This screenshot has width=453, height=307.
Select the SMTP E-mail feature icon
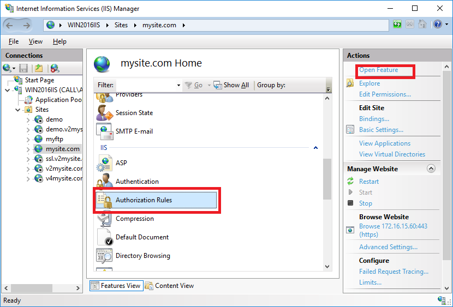point(104,131)
